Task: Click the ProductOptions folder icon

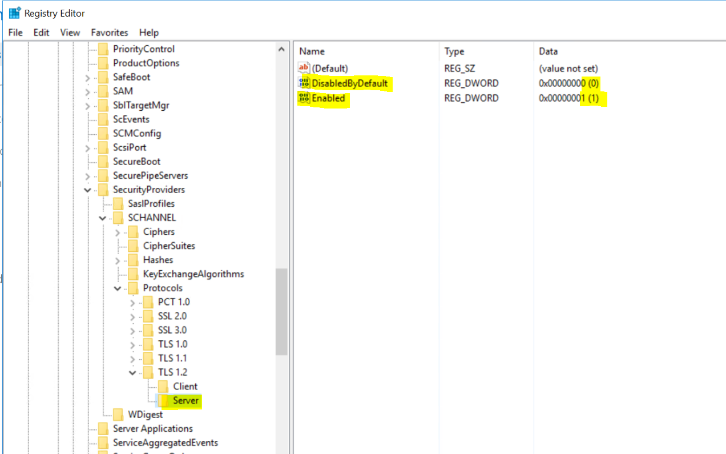Action: pos(103,63)
